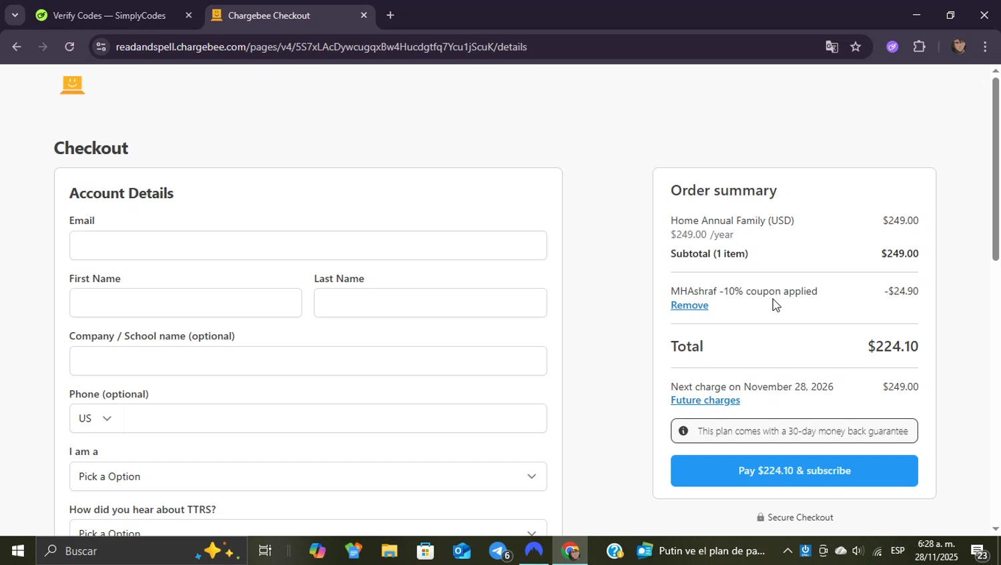Click the taskbar Buscar search box
1001x565 pixels.
pyautogui.click(x=141, y=551)
